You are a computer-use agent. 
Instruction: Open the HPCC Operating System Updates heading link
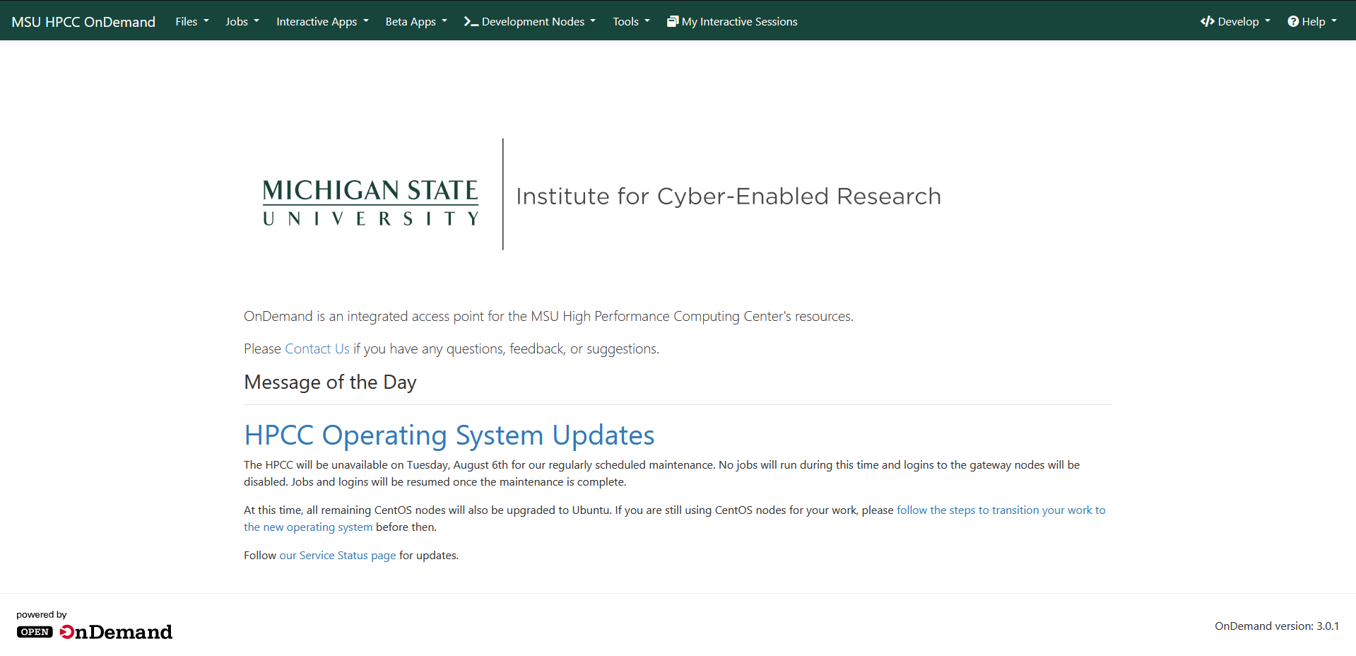449,435
